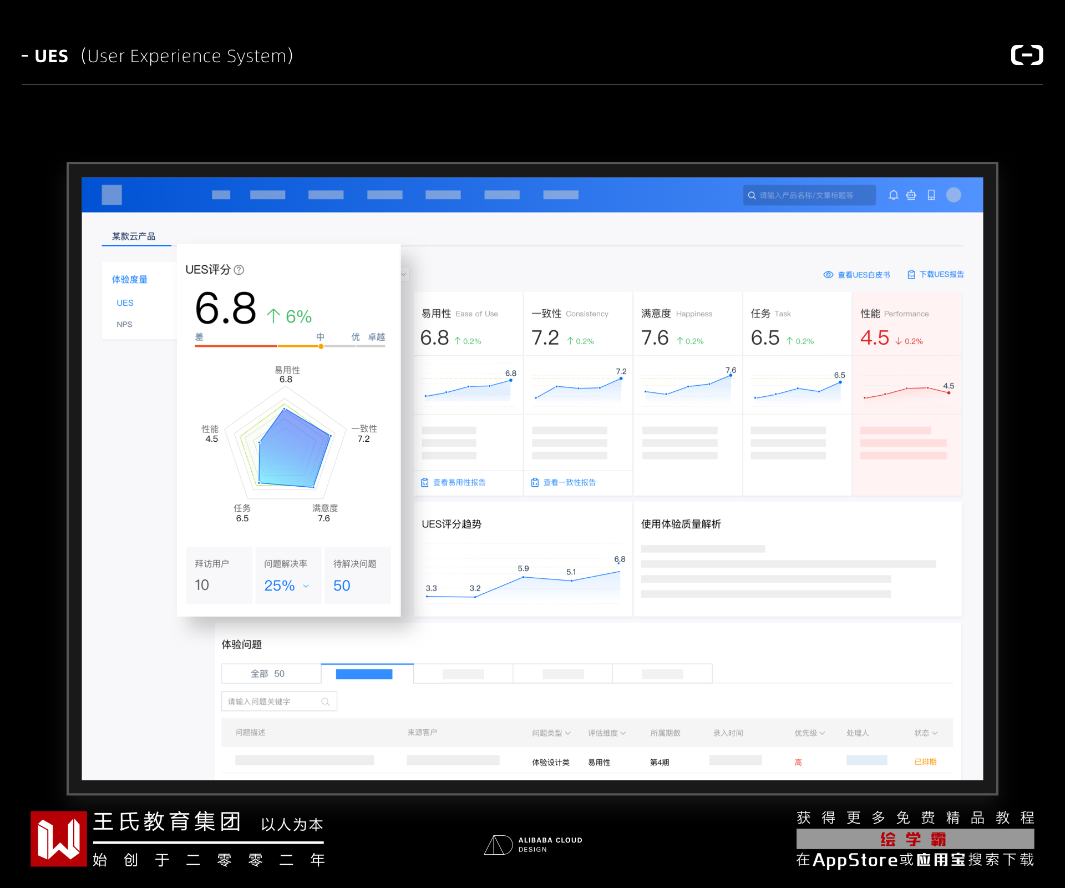The width and height of the screenshot is (1065, 888).
Task: Switch to 某款云产品 tab
Action: click(x=134, y=236)
